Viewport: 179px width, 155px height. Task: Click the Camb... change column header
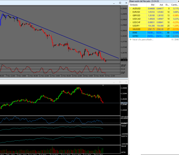pos(175,5)
